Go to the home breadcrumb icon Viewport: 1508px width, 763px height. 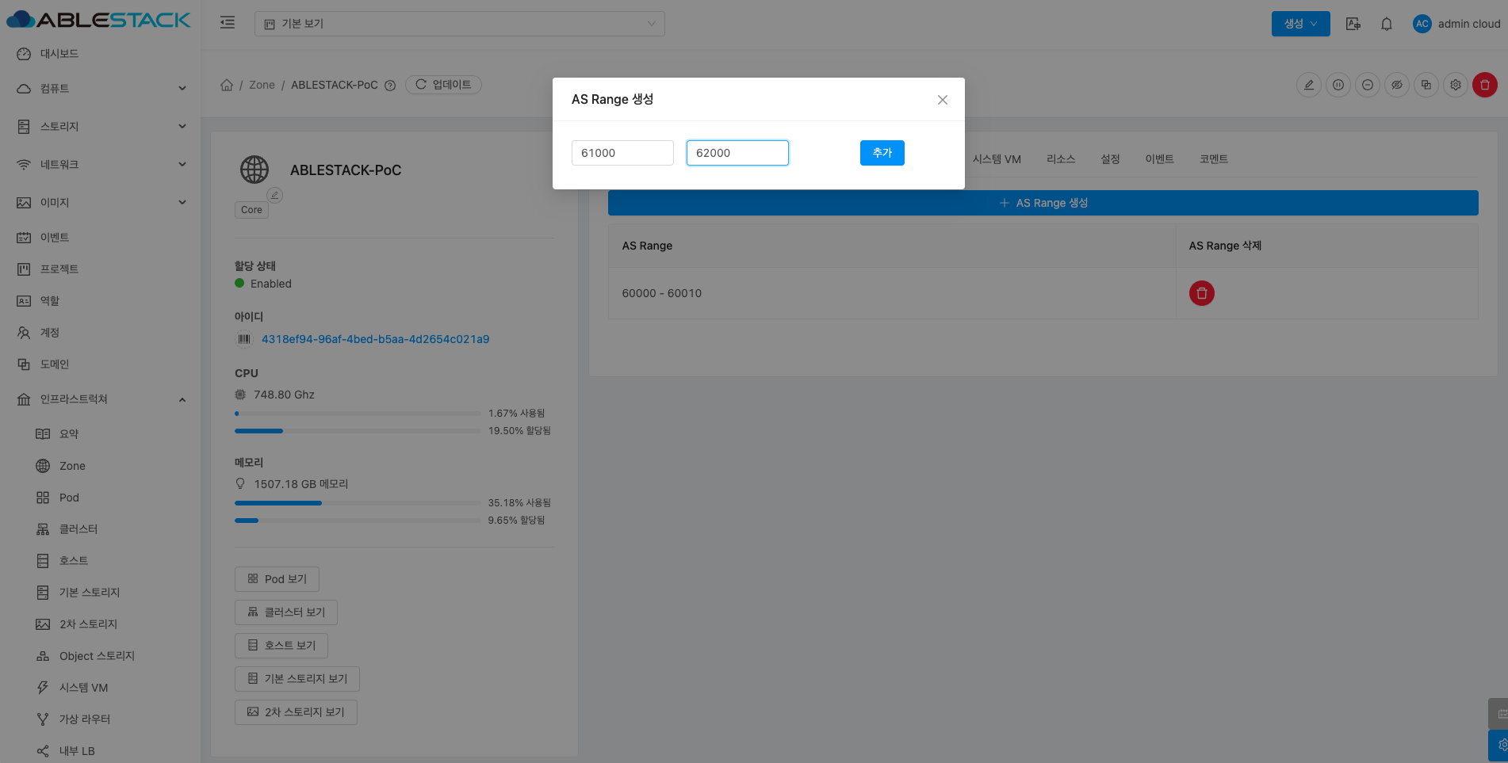click(x=227, y=85)
